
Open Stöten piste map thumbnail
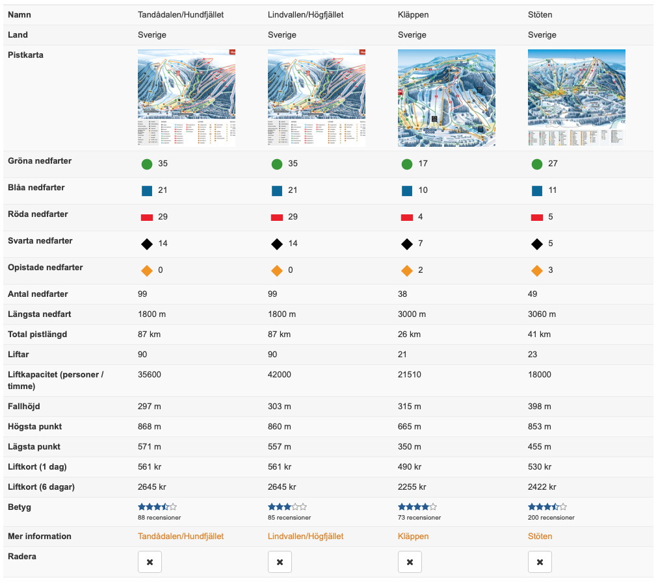coord(577,97)
